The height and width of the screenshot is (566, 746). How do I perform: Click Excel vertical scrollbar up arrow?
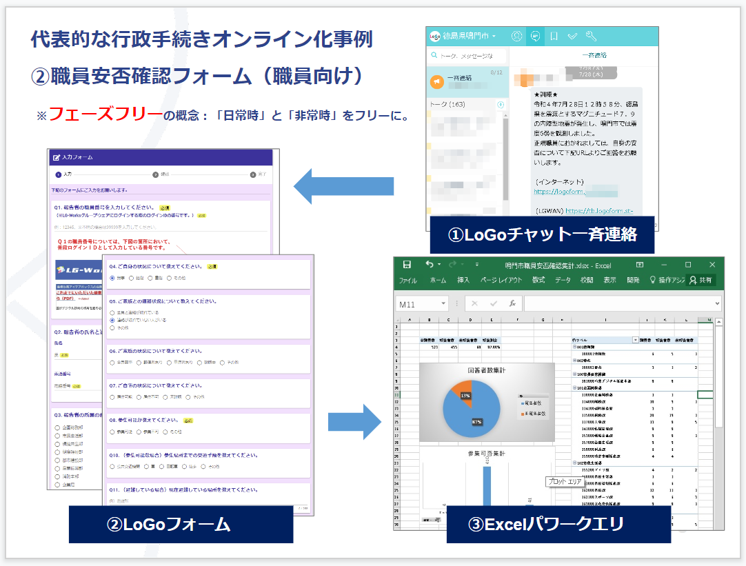pos(719,322)
